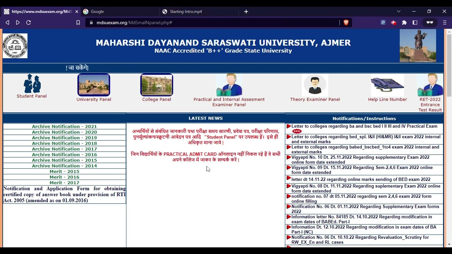The height and width of the screenshot is (254, 452).
Task: Reload the current page
Action: tap(29, 23)
